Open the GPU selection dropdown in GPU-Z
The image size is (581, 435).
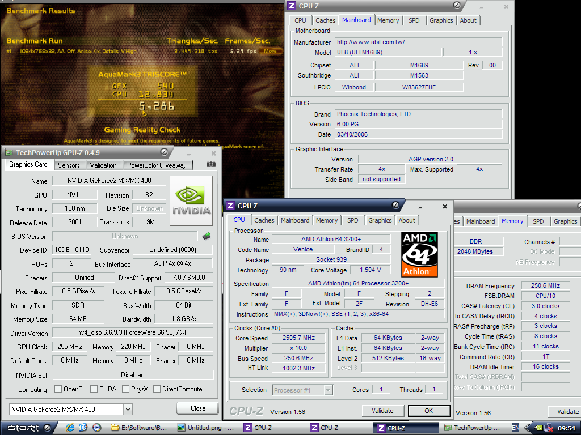tap(128, 409)
